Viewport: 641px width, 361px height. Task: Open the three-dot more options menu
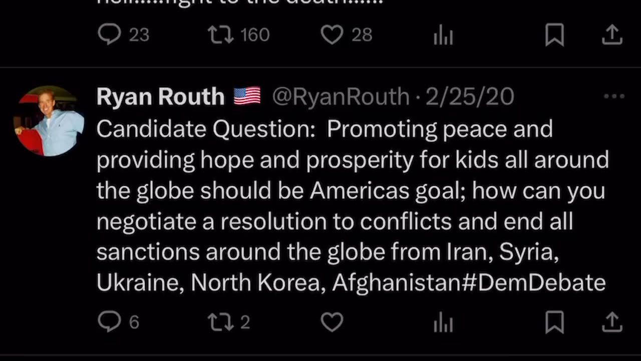pos(614,96)
